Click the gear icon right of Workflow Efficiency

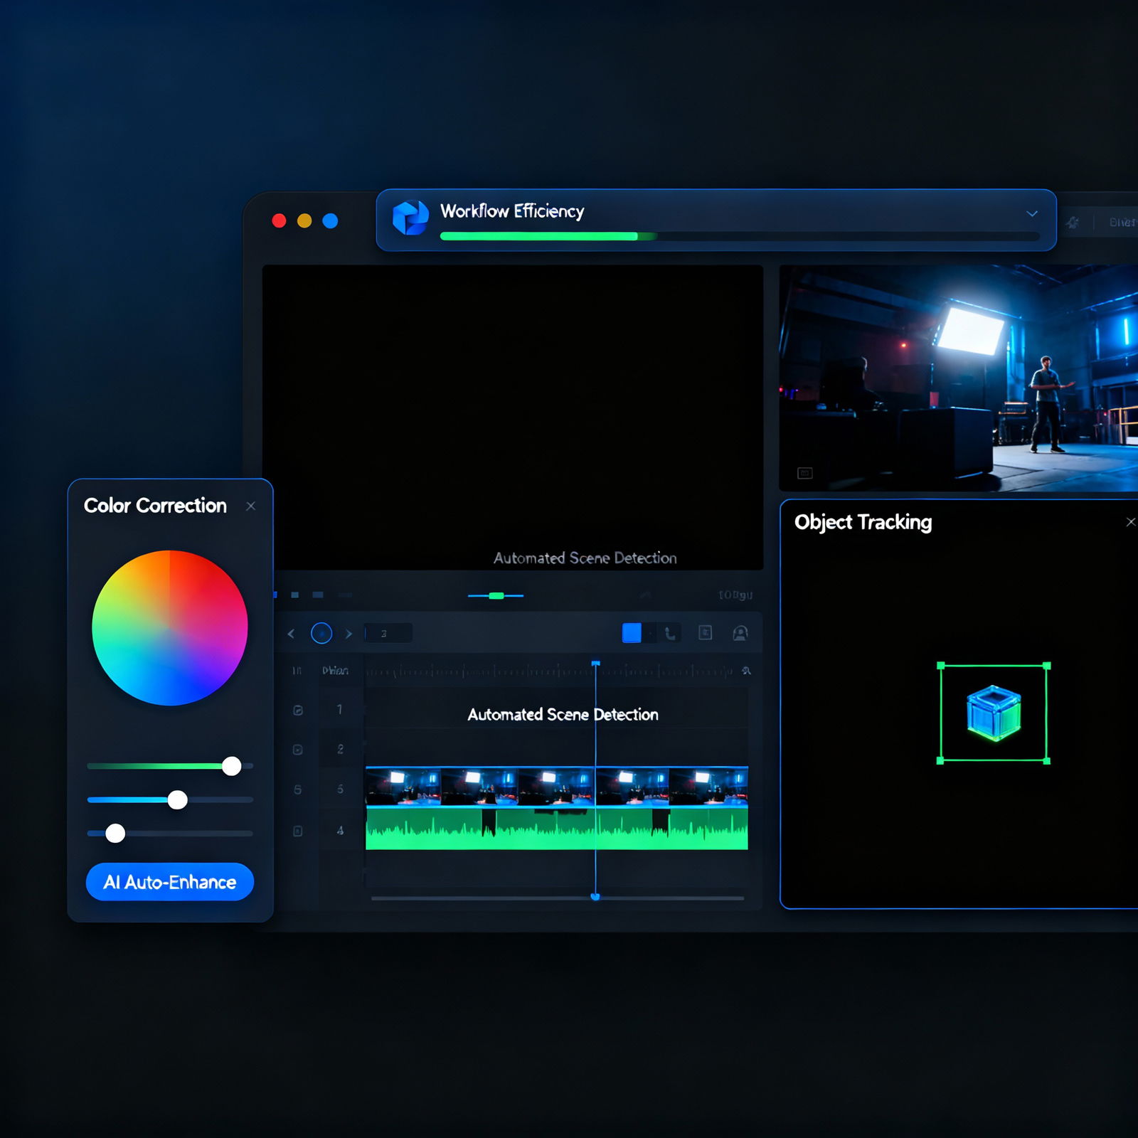click(1073, 223)
